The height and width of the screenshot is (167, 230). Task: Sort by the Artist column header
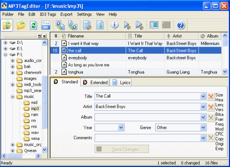click(182, 36)
